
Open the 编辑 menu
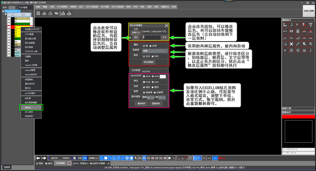tap(45, 7)
